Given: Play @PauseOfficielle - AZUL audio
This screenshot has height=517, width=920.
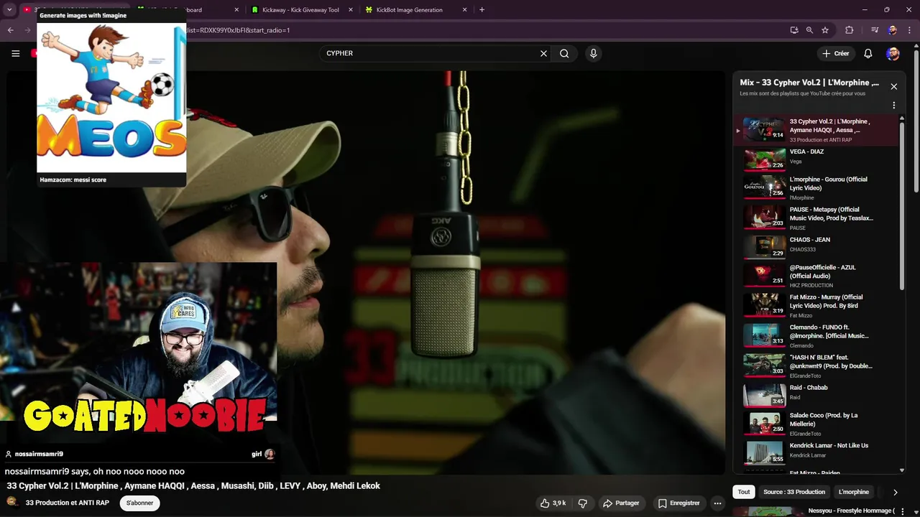Looking at the screenshot, I should point(816,276).
